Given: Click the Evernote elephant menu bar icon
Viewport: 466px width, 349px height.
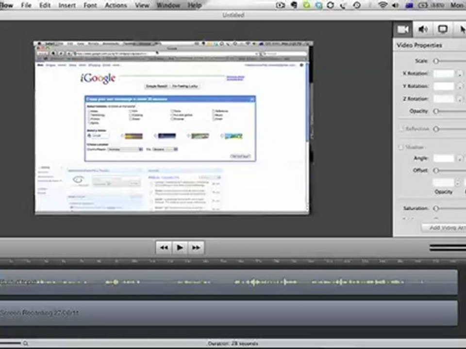Looking at the screenshot, I should click(294, 5).
